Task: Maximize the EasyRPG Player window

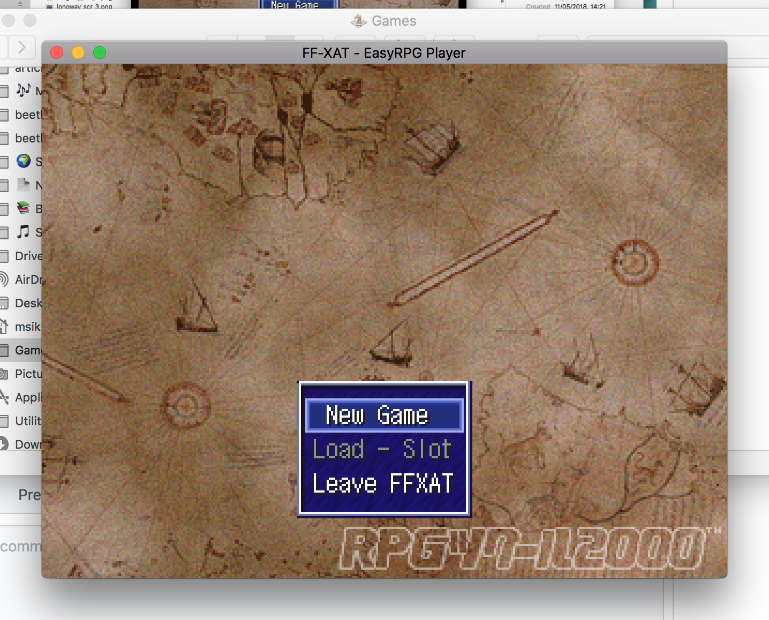Action: (x=100, y=52)
